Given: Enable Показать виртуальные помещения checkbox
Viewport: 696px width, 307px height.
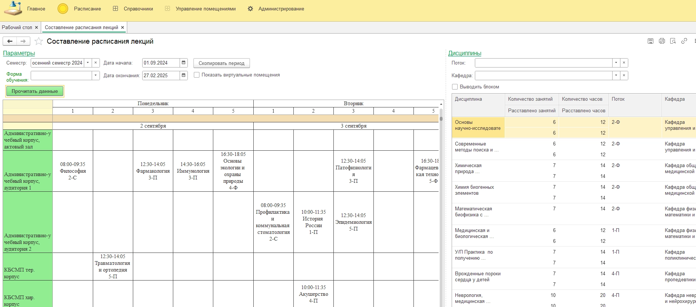Looking at the screenshot, I should [x=196, y=75].
